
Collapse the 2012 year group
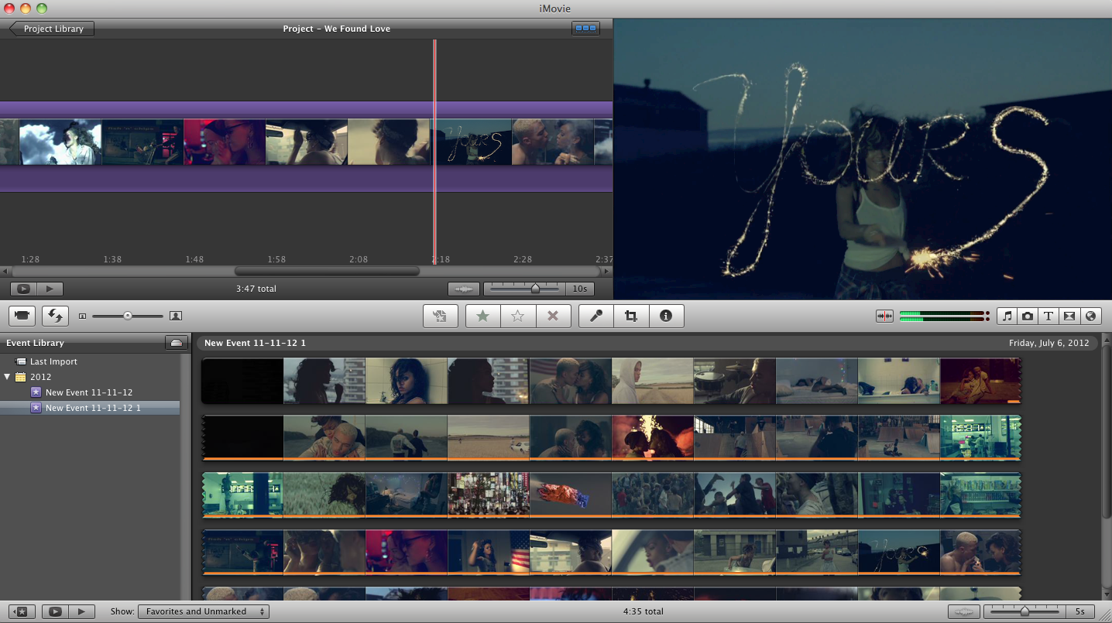coord(8,377)
